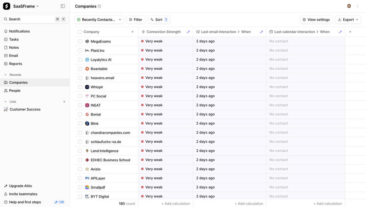Click the Plaid.Inc logo icon

pyautogui.click(x=87, y=51)
